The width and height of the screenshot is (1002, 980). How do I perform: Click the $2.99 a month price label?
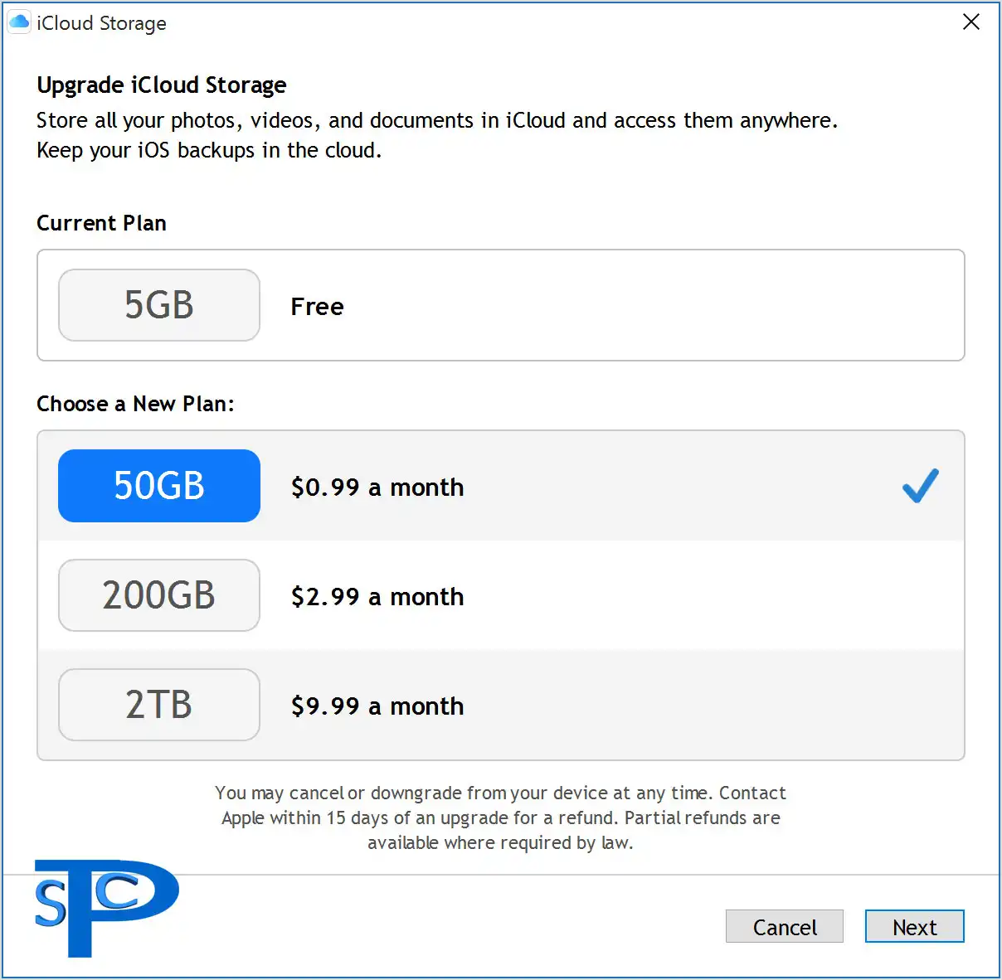coord(377,597)
